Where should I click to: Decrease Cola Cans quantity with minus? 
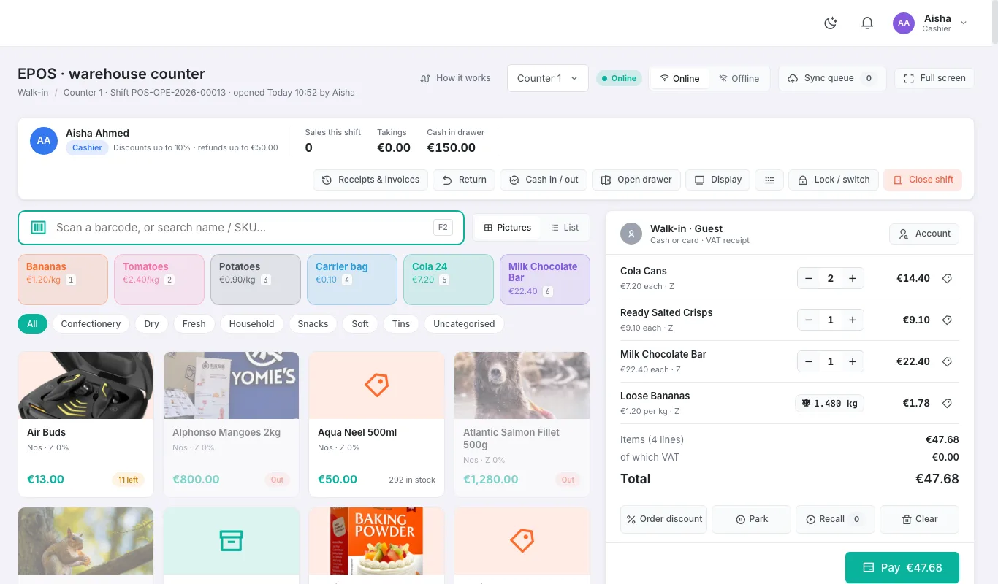coord(809,278)
